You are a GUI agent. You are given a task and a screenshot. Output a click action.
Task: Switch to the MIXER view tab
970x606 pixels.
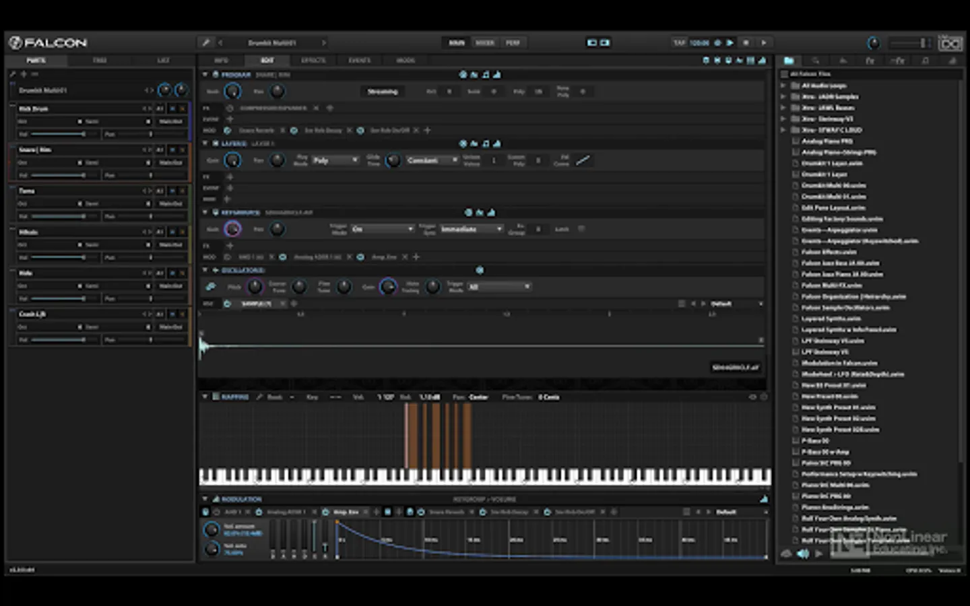[x=485, y=42]
